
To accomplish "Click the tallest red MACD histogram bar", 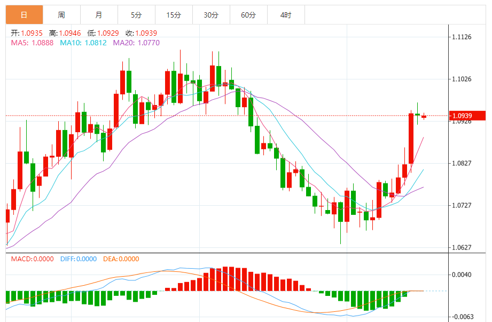I will (225, 279).
